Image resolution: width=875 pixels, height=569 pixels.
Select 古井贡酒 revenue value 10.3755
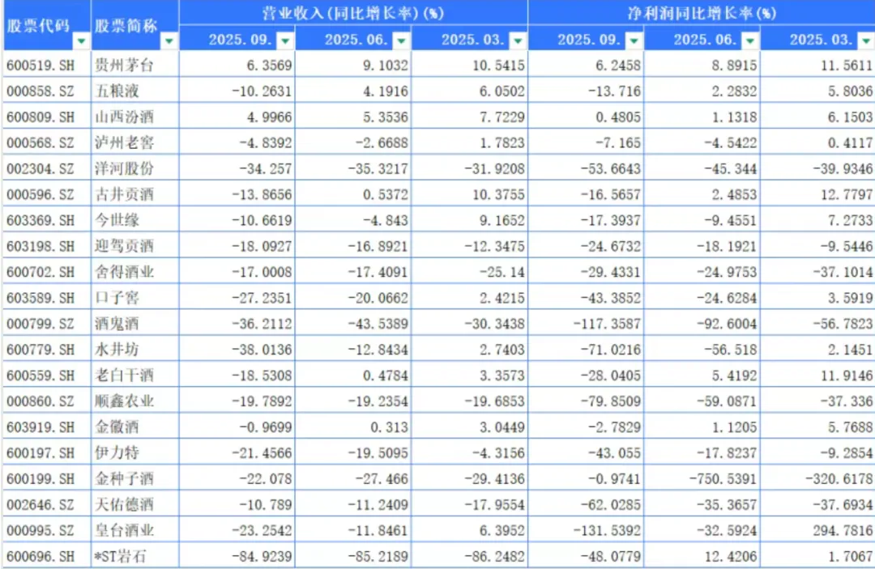pos(470,194)
